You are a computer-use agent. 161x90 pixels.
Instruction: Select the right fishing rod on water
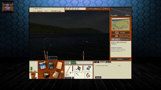click(x=84, y=50)
